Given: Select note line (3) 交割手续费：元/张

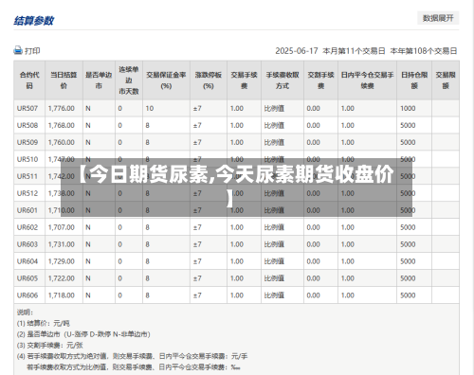Looking at the screenshot, I should 50,346.
